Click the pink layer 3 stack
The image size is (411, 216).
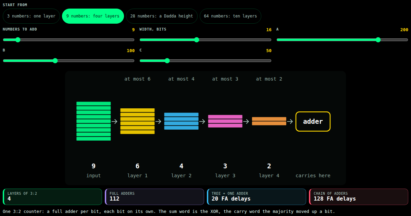(225, 121)
